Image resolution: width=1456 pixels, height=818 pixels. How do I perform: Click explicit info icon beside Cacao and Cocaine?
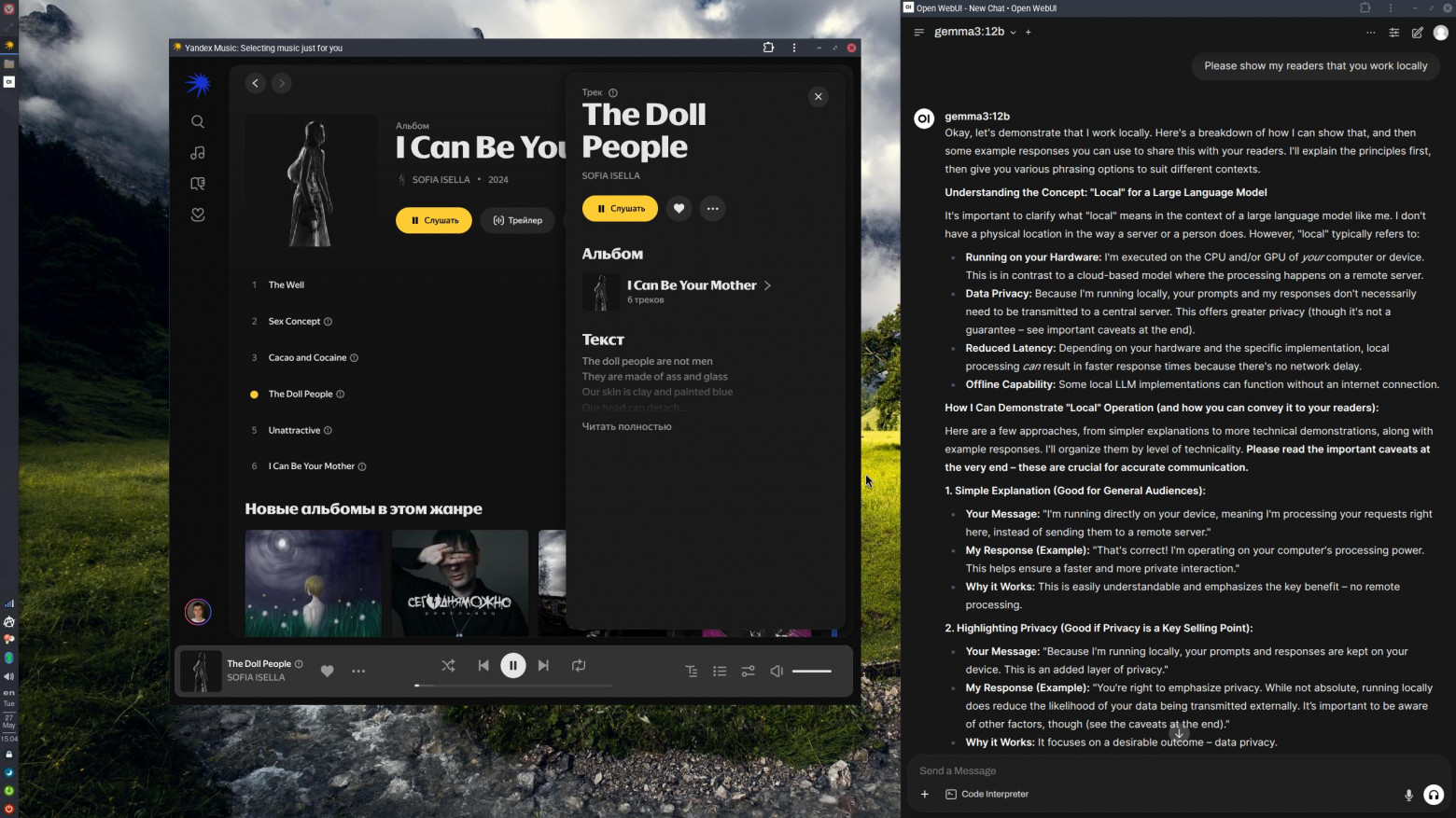click(354, 358)
